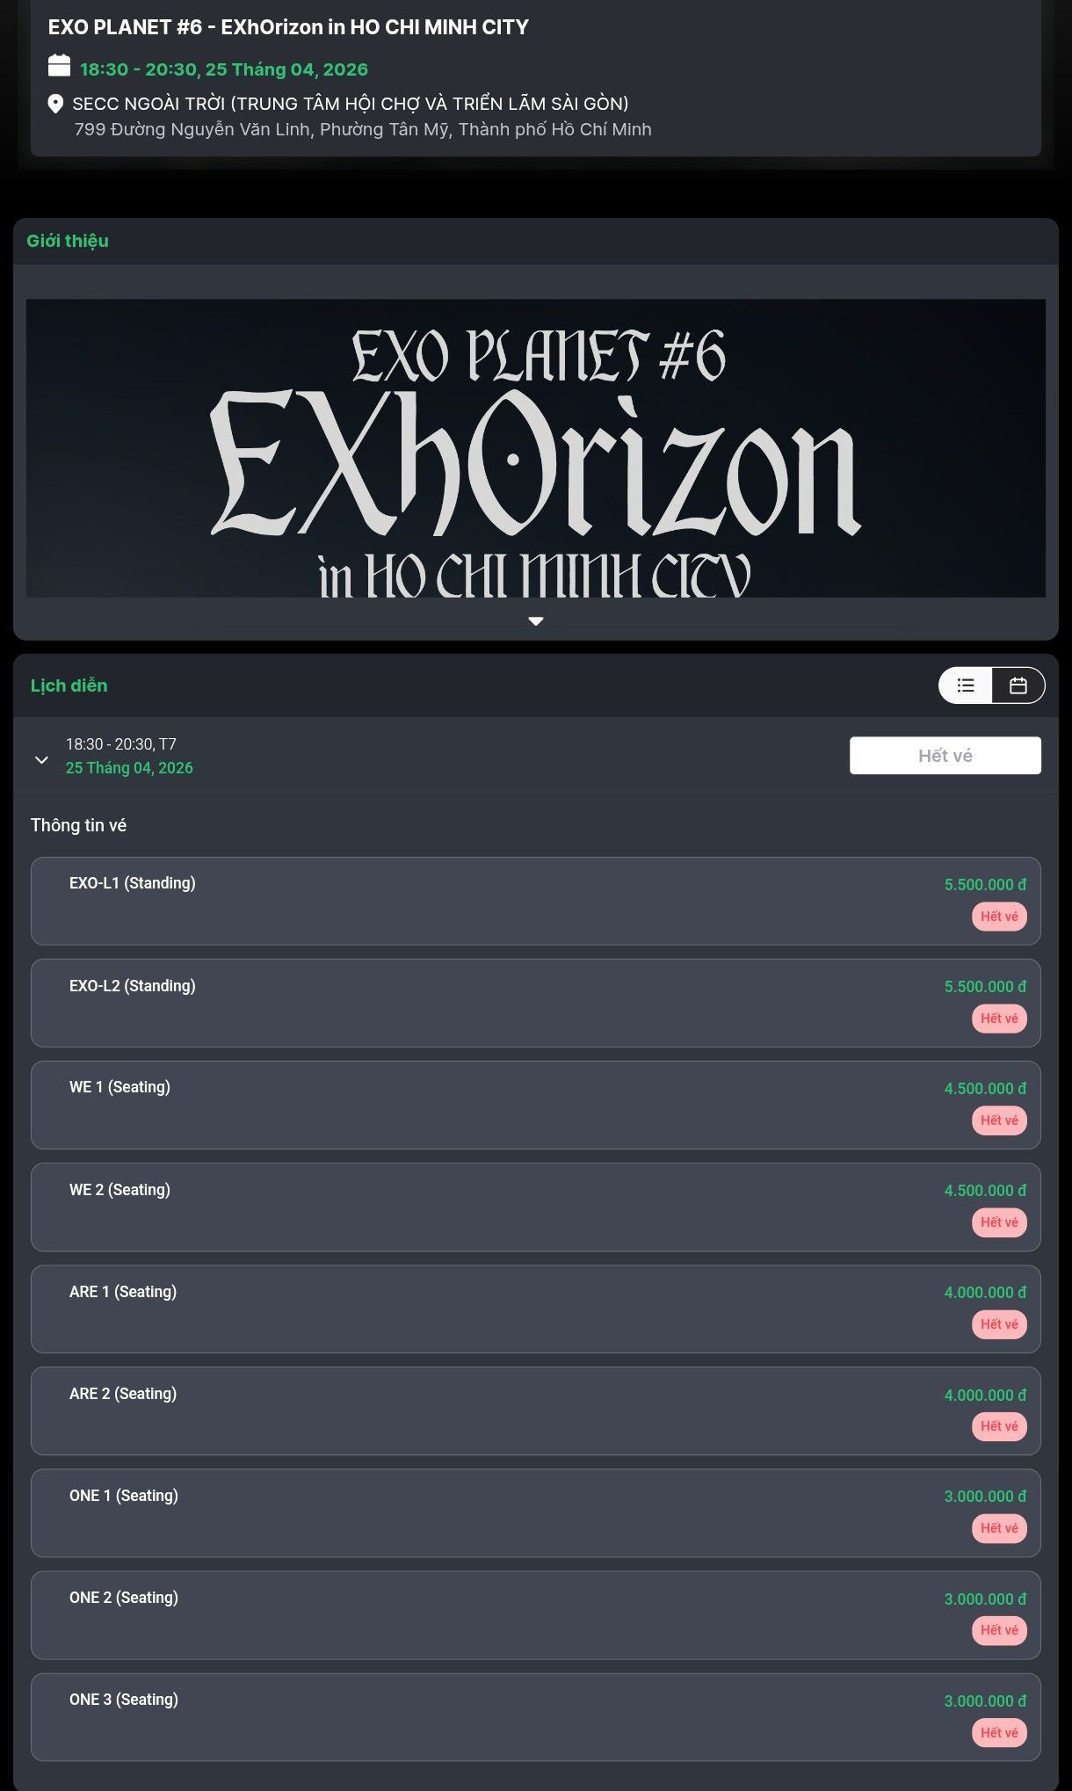Collapse the 25 Tháng 04 showtime chevron

[x=41, y=760]
